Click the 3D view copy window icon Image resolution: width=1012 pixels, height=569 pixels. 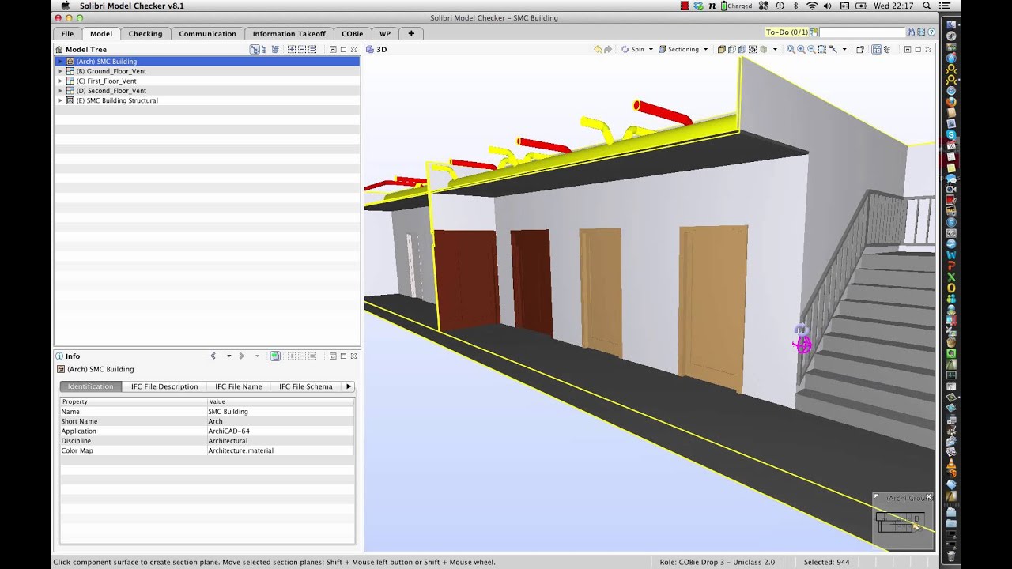pos(860,49)
